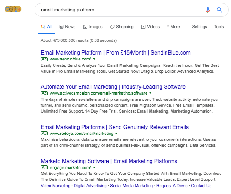Click the Ad badge beside www.sendinblue.com

[44, 59]
